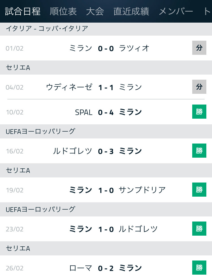Open ローマ 0-2 ミラン match score
The image size is (212, 280).
click(106, 268)
